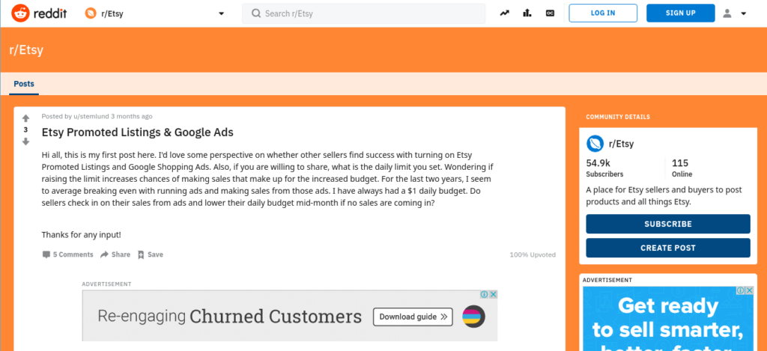Select the Posts tab
Image resolution: width=767 pixels, height=351 pixels.
click(24, 84)
